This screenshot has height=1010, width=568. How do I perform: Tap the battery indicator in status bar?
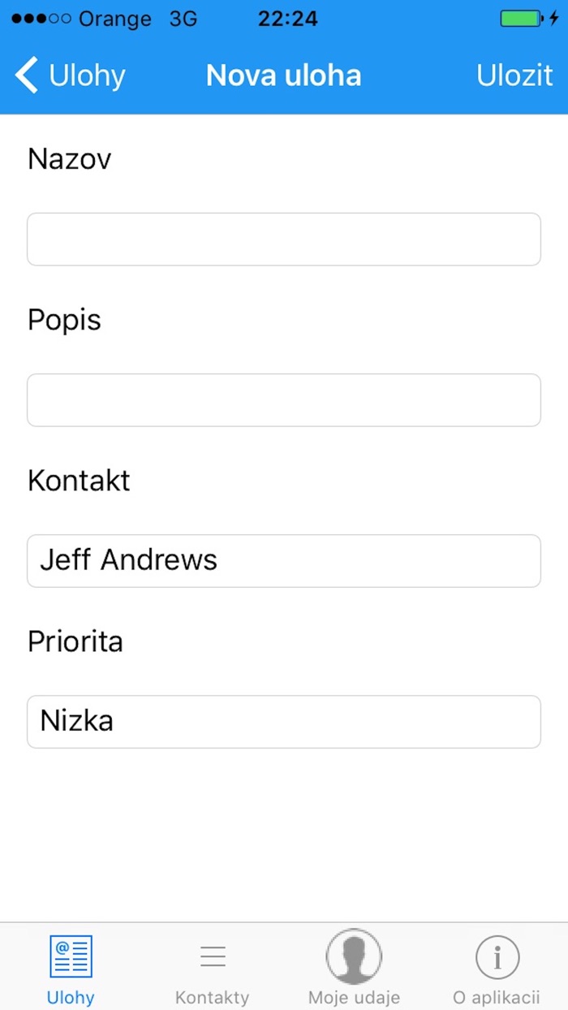(x=522, y=19)
